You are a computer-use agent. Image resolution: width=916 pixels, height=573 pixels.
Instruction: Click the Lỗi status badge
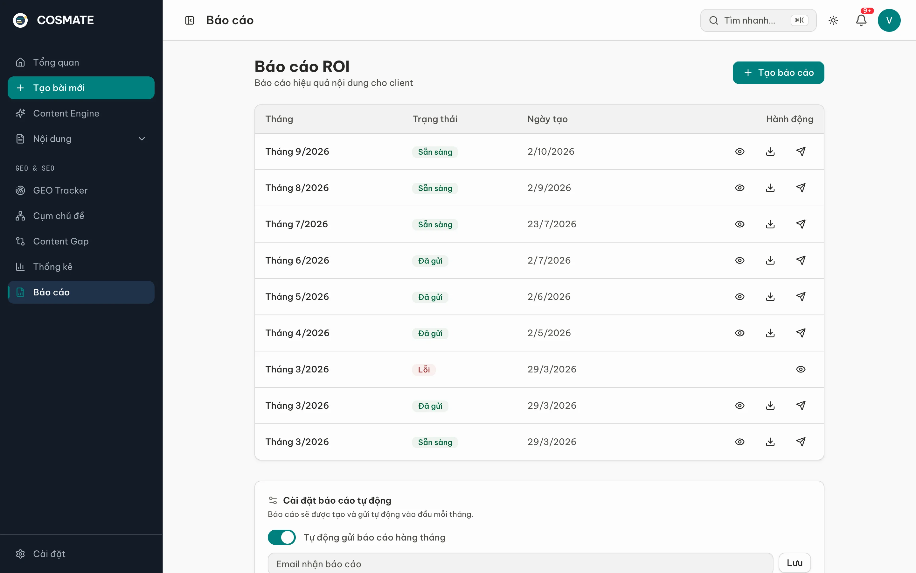[x=424, y=370]
